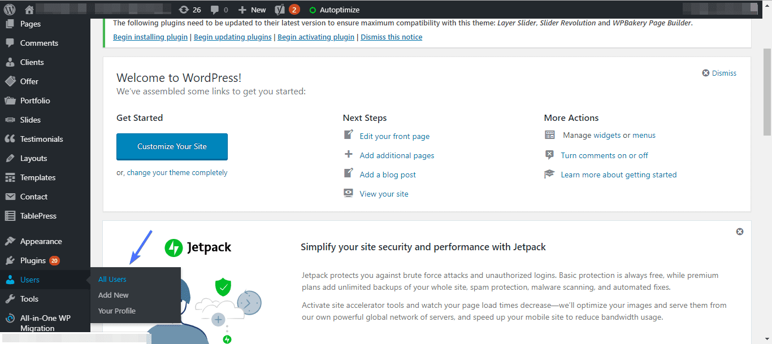Screen dimensions: 772x344
Task: Choose Add New in Users submenu
Action: tap(114, 295)
